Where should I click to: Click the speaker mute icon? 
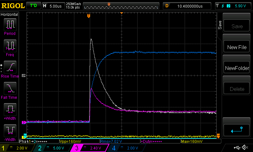pyautogui.click(x=244, y=148)
